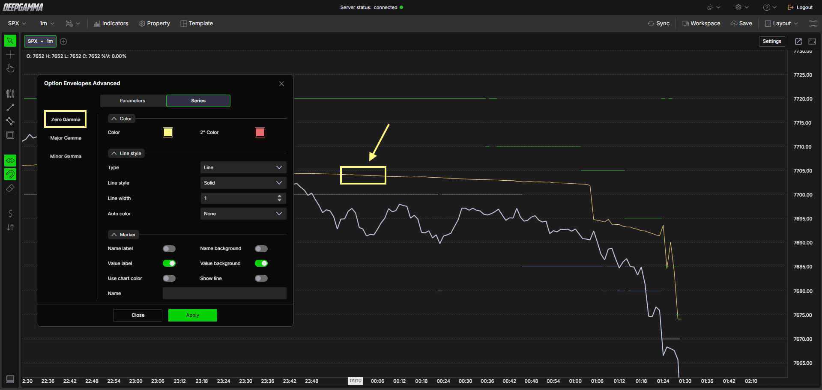Select the Series tab
The image size is (822, 390).
click(x=198, y=101)
